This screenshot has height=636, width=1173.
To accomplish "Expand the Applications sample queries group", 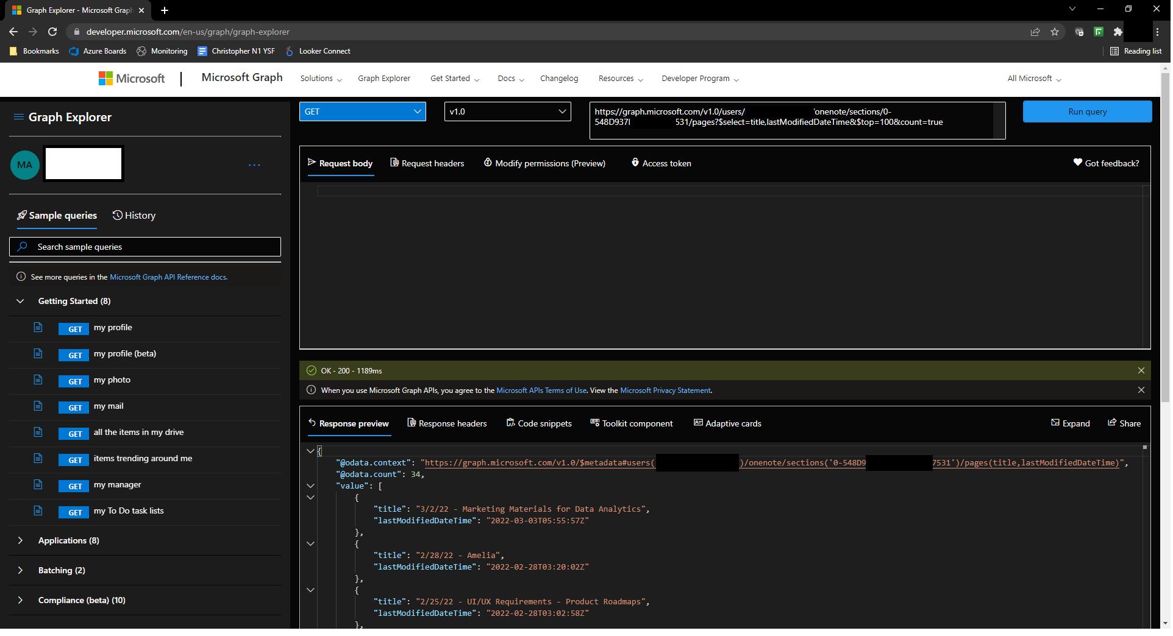I will [20, 540].
